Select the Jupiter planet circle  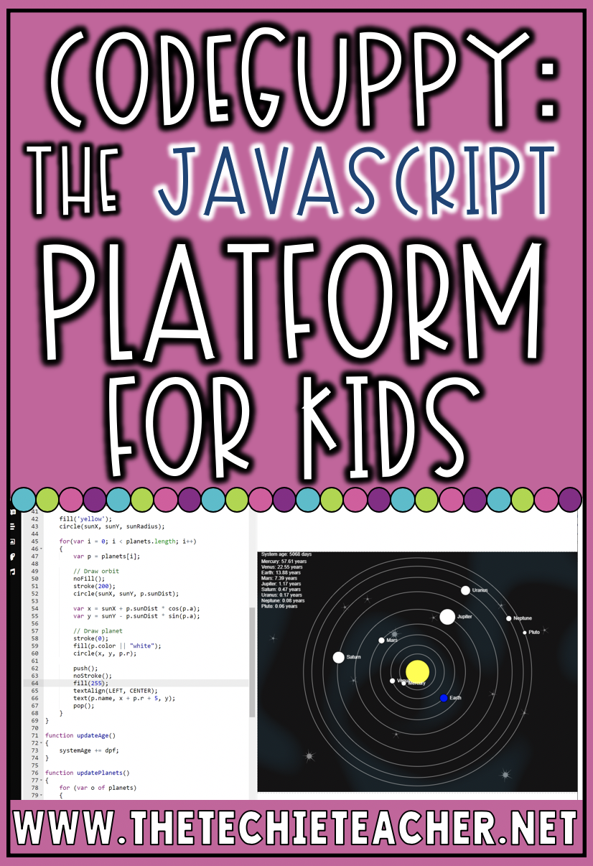[x=447, y=616]
